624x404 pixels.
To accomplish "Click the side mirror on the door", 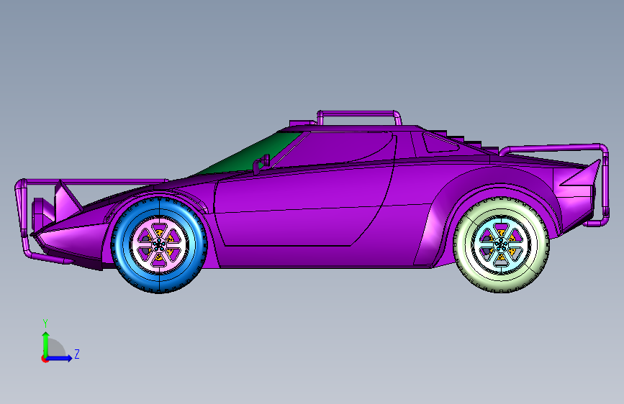I will coord(261,163).
